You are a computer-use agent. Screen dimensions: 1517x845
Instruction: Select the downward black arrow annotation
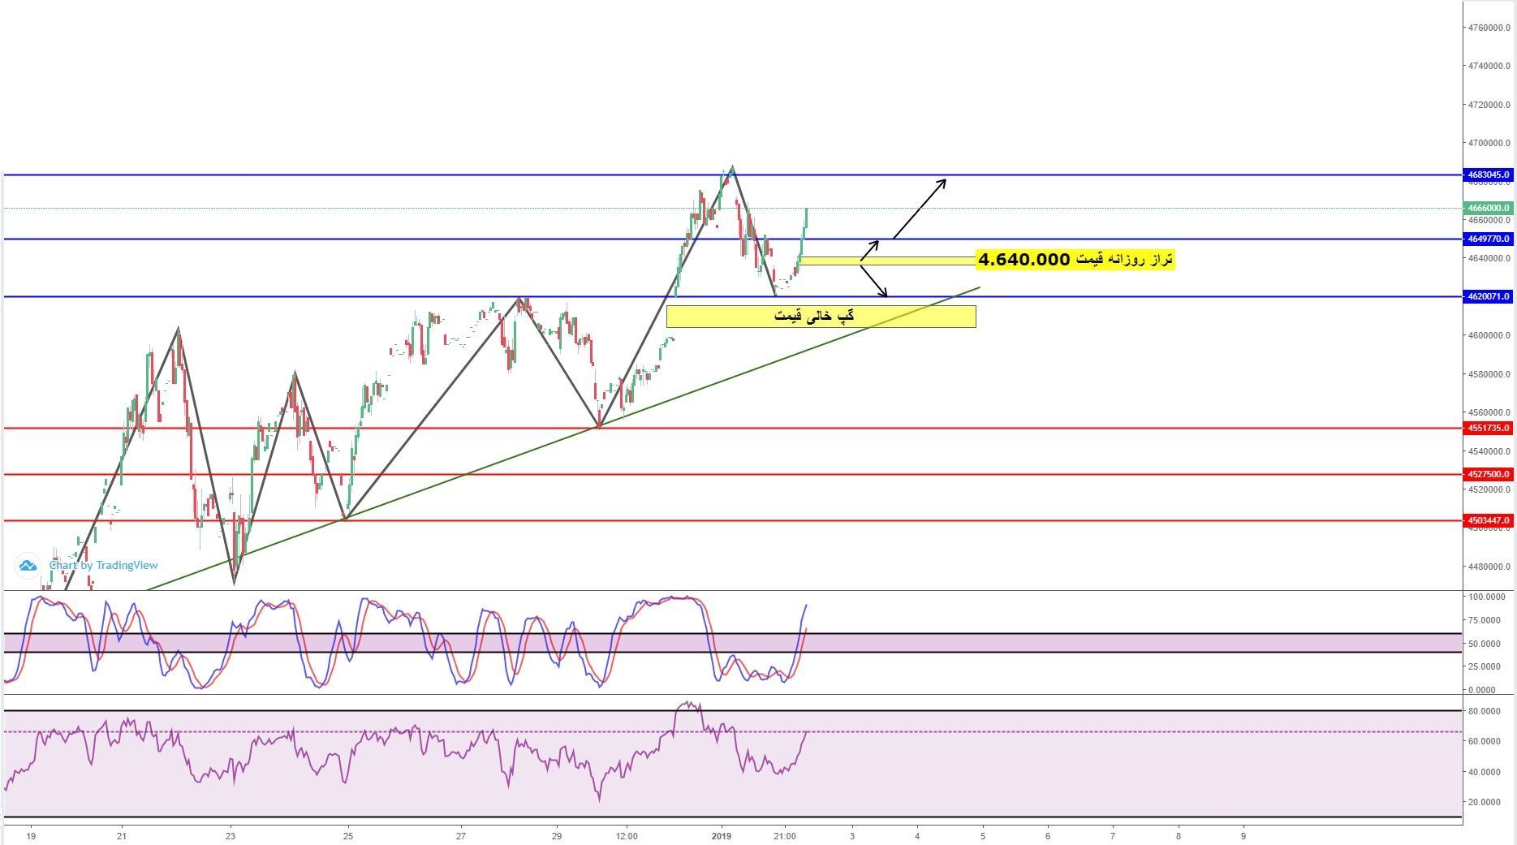point(873,281)
